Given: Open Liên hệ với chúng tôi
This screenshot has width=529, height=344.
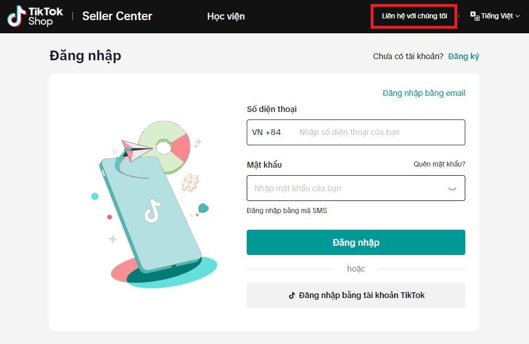Looking at the screenshot, I should click(x=414, y=16).
